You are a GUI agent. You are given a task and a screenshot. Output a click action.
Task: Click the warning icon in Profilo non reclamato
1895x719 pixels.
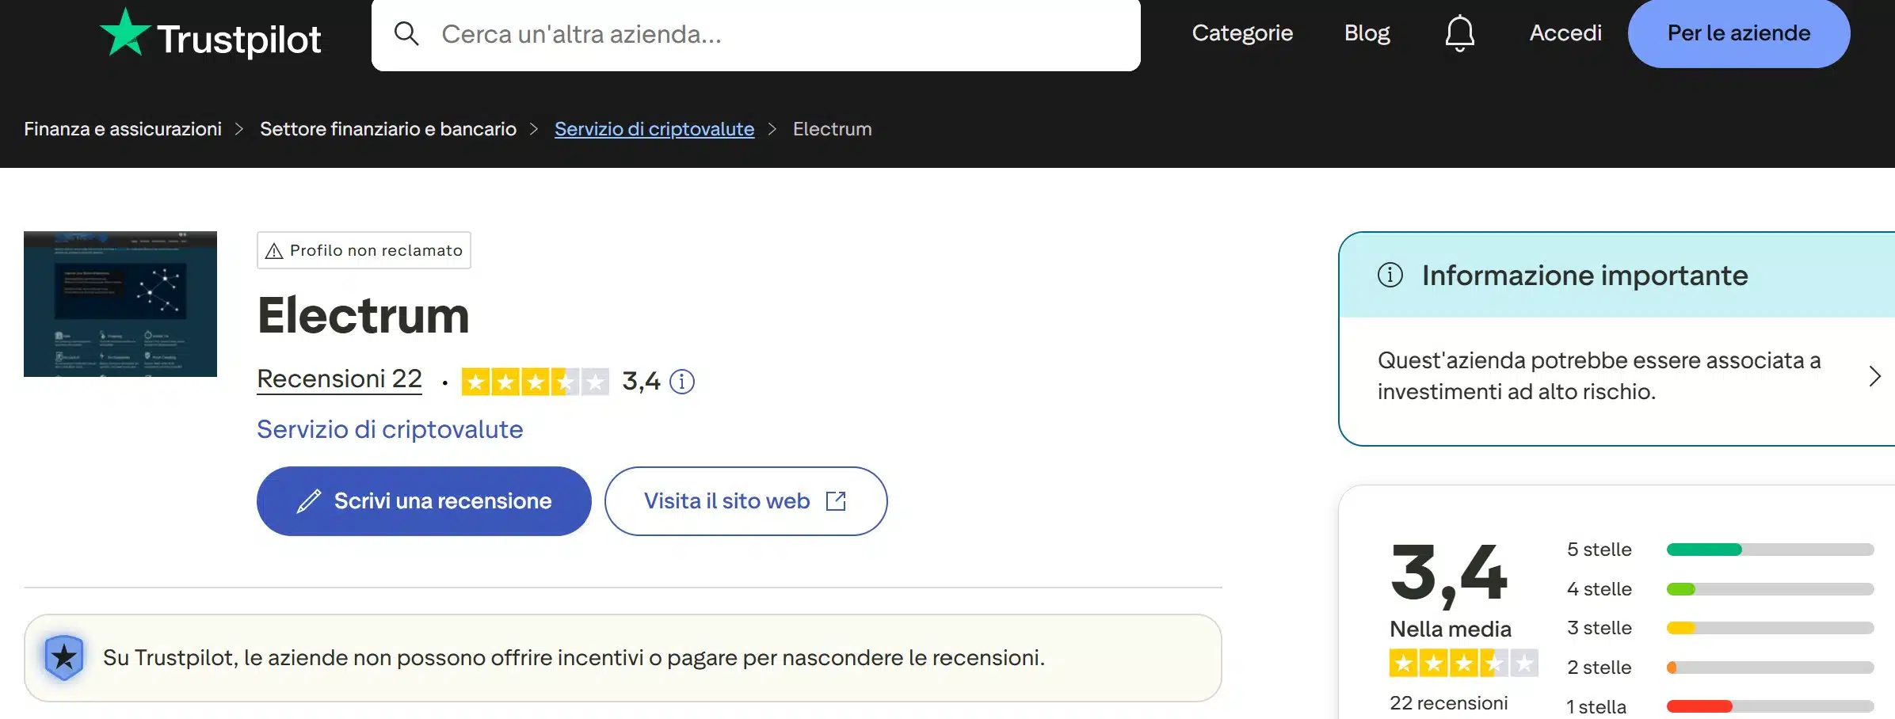[x=273, y=250]
